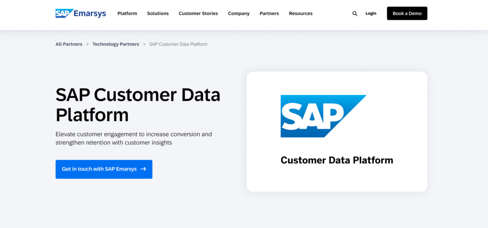The image size is (488, 228).
Task: Open Technology Partners breadcrumb link
Action: click(x=116, y=44)
